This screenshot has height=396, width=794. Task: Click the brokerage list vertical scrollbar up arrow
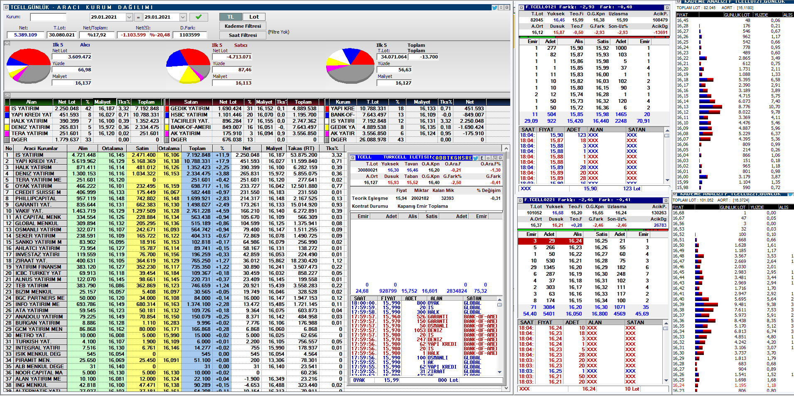tap(506, 148)
